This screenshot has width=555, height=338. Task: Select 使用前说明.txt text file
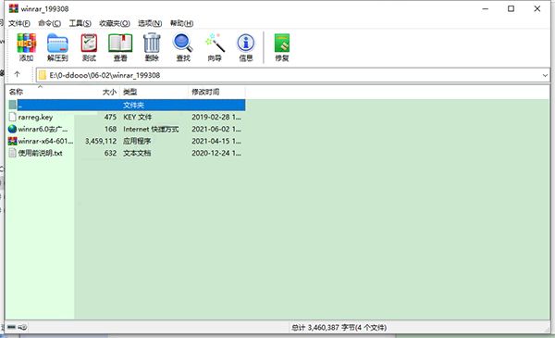click(x=126, y=153)
